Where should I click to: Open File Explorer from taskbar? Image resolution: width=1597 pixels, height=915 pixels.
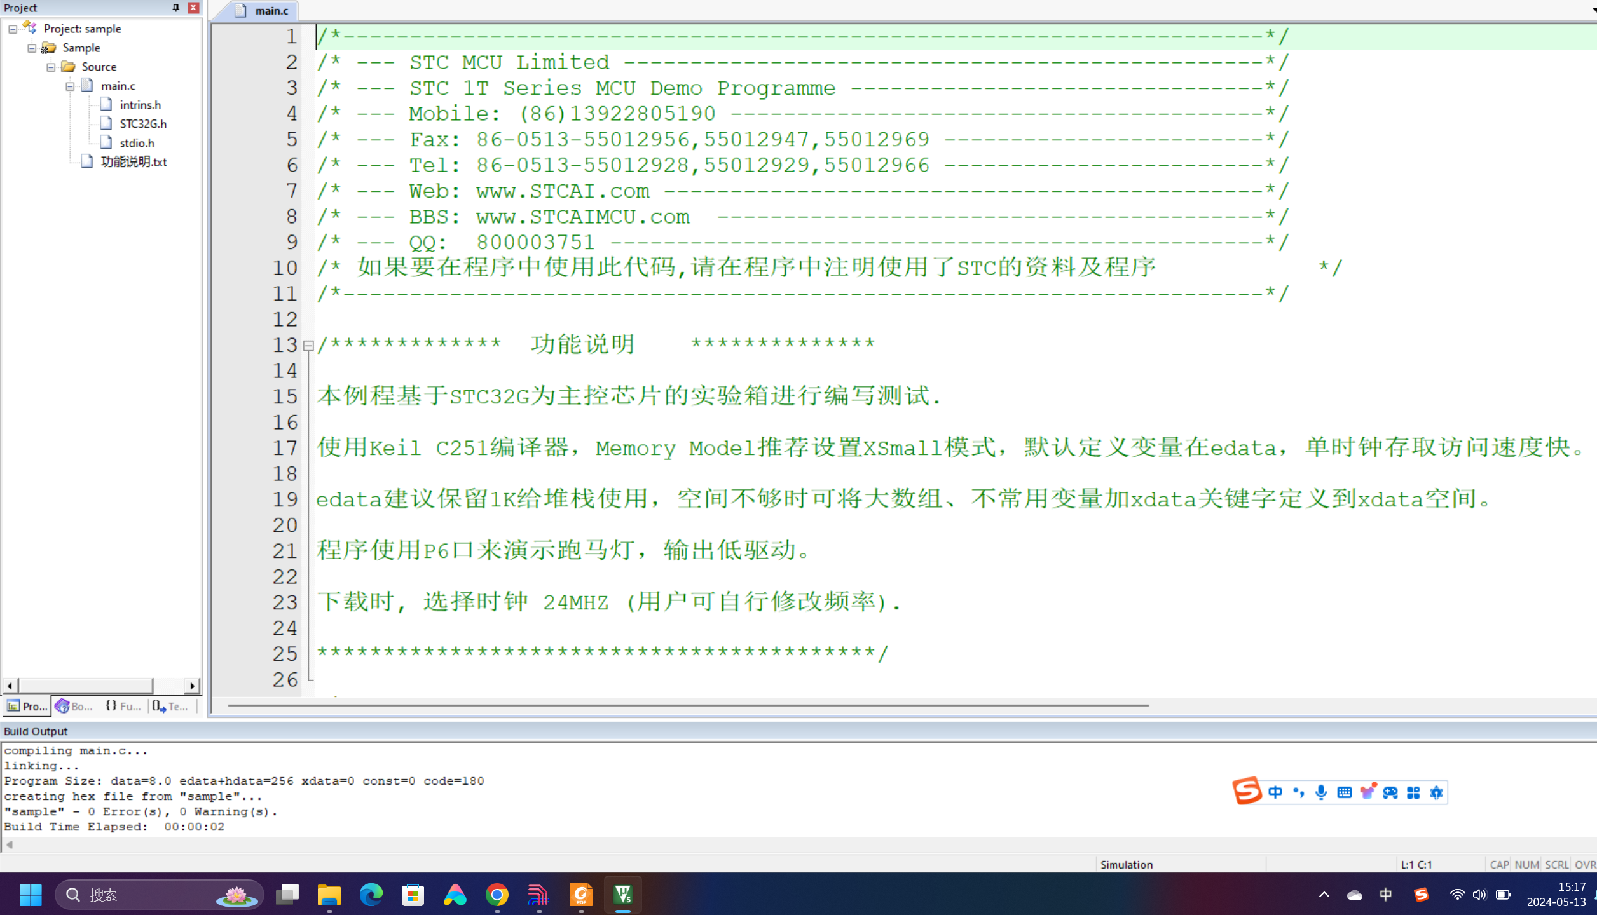click(x=329, y=895)
